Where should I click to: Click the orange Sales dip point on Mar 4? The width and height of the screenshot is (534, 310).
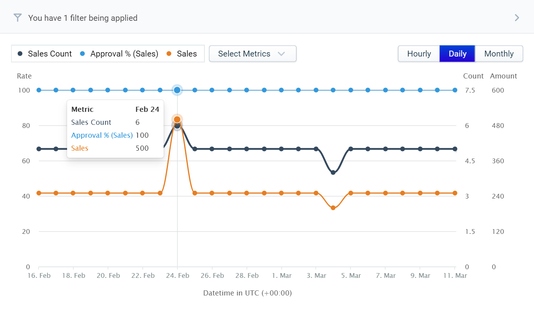pos(333,208)
